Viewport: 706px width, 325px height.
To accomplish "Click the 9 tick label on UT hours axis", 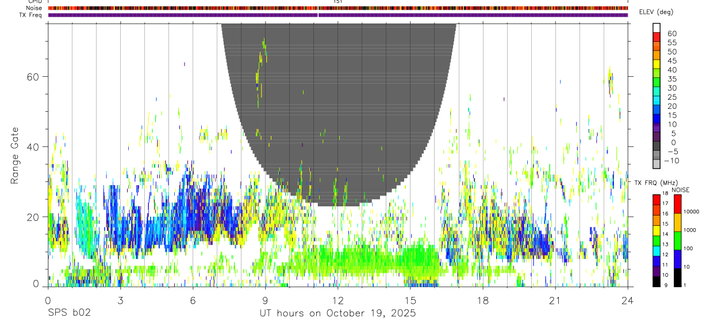I will pos(265,300).
